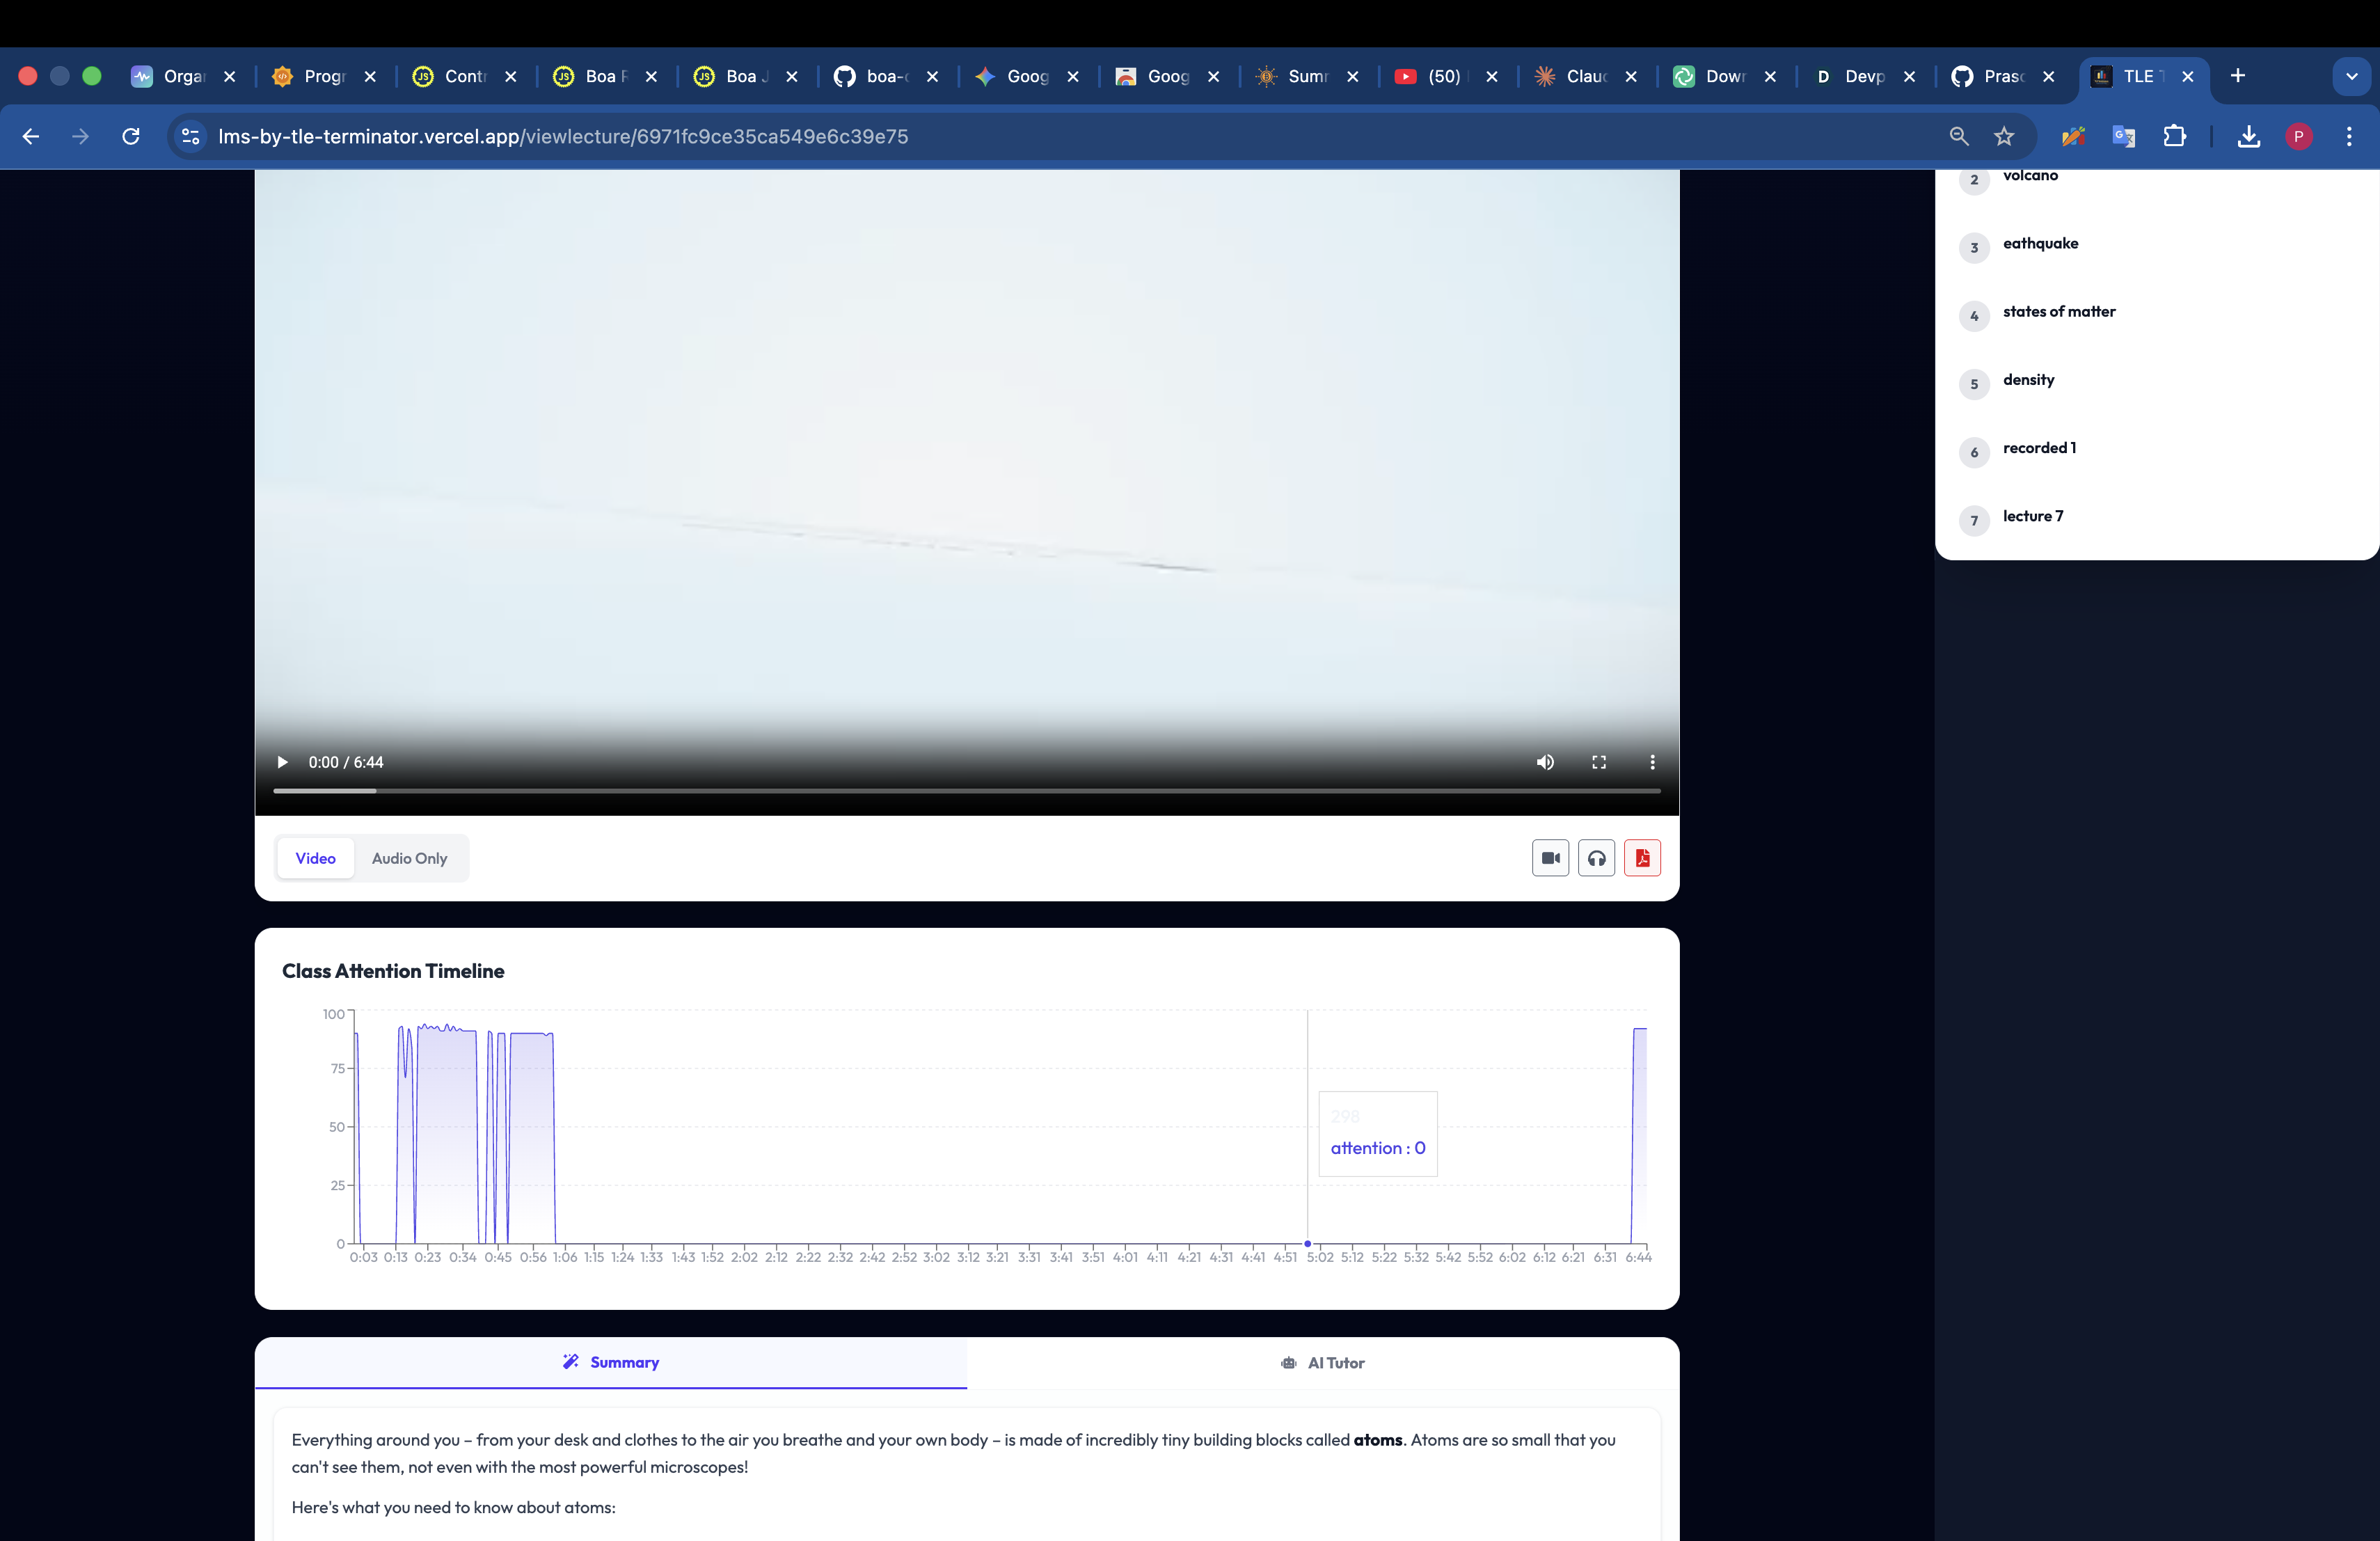Switch to Audio Only mode
Viewport: 2380px width, 1541px height.
tap(409, 858)
